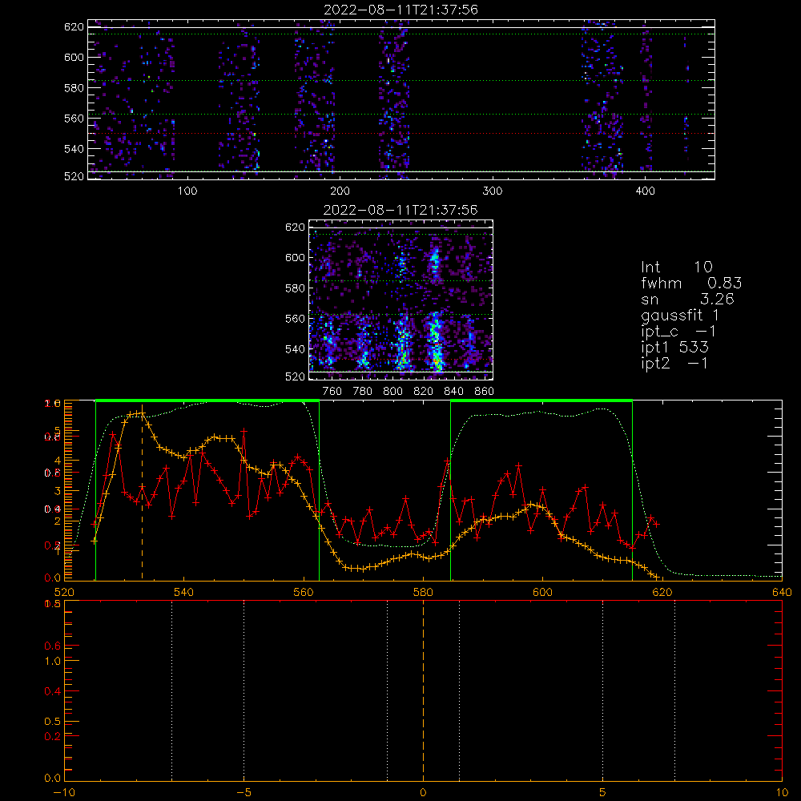This screenshot has width=801, height=801.
Task: Click x-axis label 760 under middle image
Action: pos(332,392)
